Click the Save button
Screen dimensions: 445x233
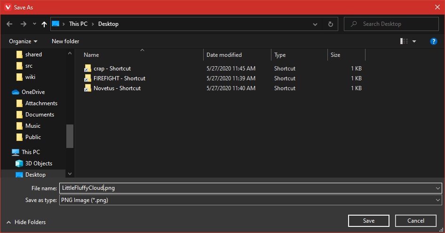[x=368, y=221]
